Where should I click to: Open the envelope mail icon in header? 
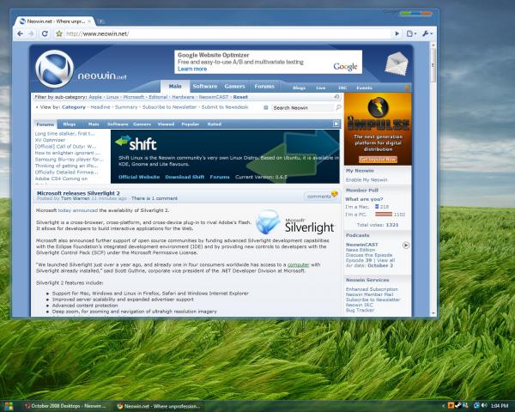point(397,63)
